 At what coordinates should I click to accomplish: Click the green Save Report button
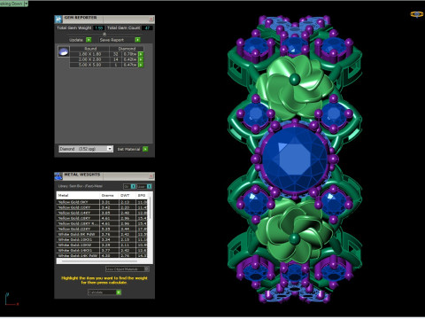coord(137,40)
